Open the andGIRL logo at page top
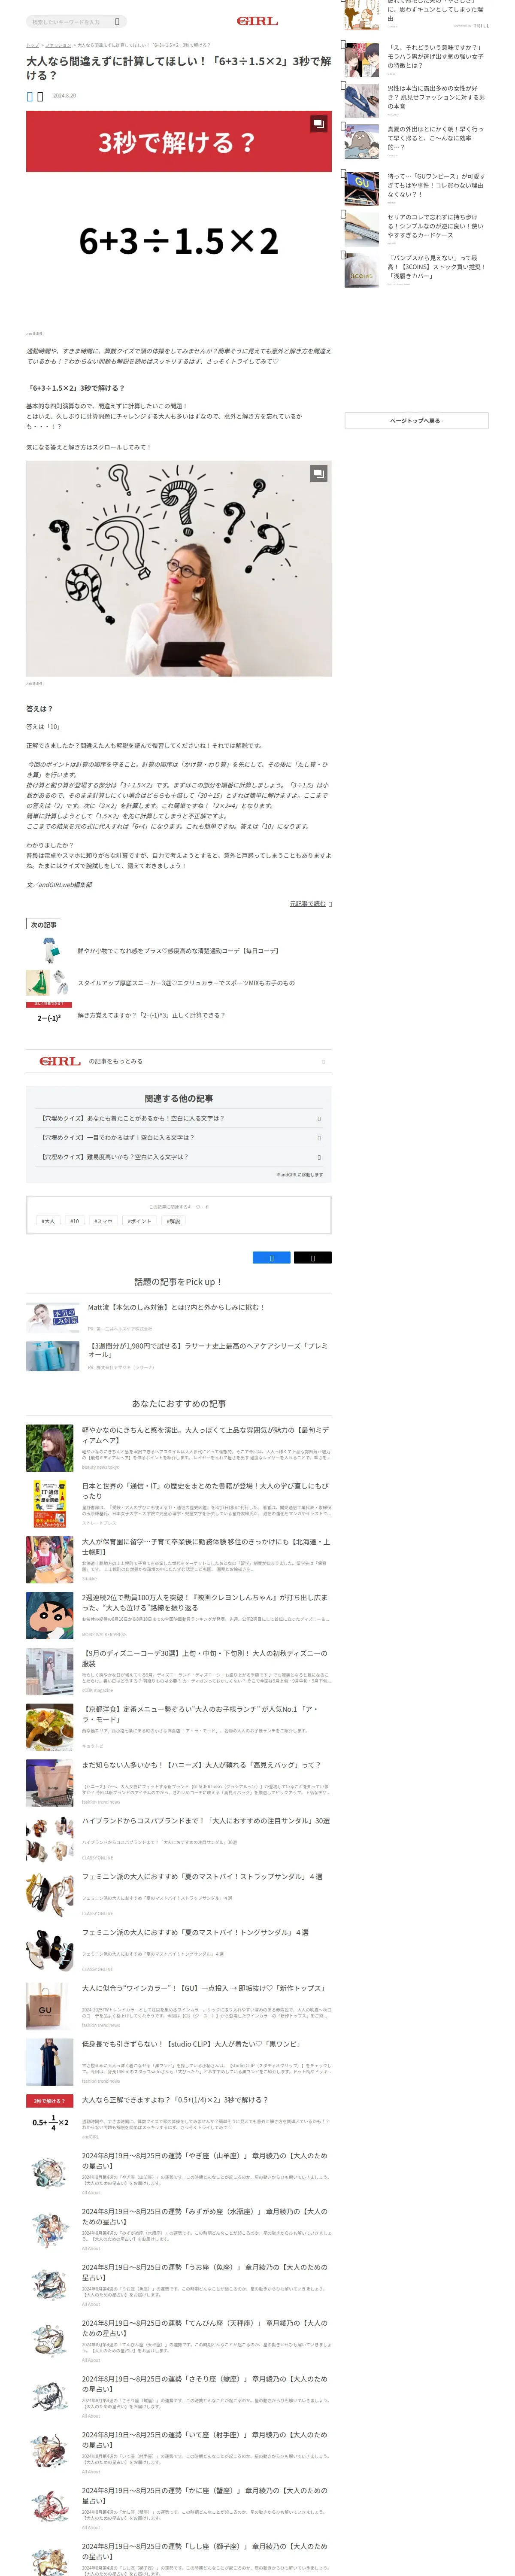This screenshot has height=2576, width=515. coord(257,21)
